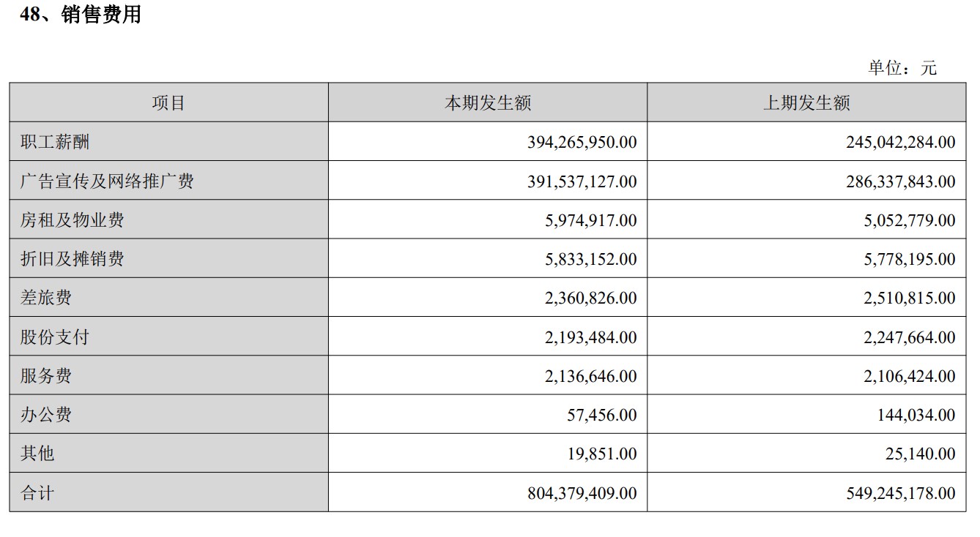Select the 项目 column header
Image resolution: width=980 pixels, height=537 pixels.
168,103
